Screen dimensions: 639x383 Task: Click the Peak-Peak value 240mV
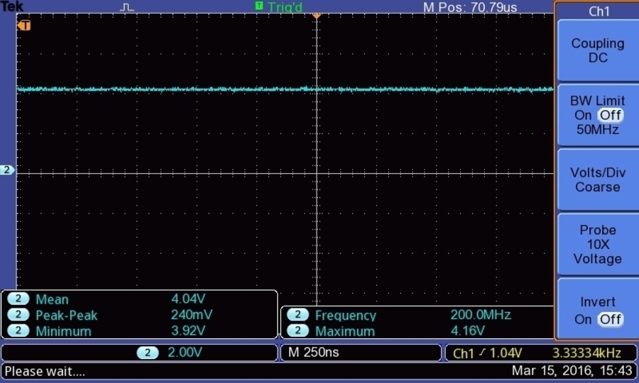pyautogui.click(x=192, y=315)
